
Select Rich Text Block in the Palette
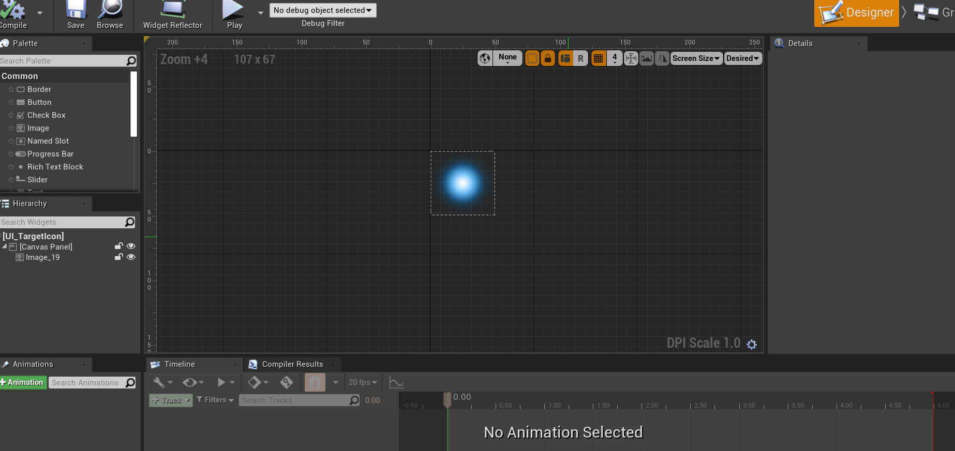(55, 167)
